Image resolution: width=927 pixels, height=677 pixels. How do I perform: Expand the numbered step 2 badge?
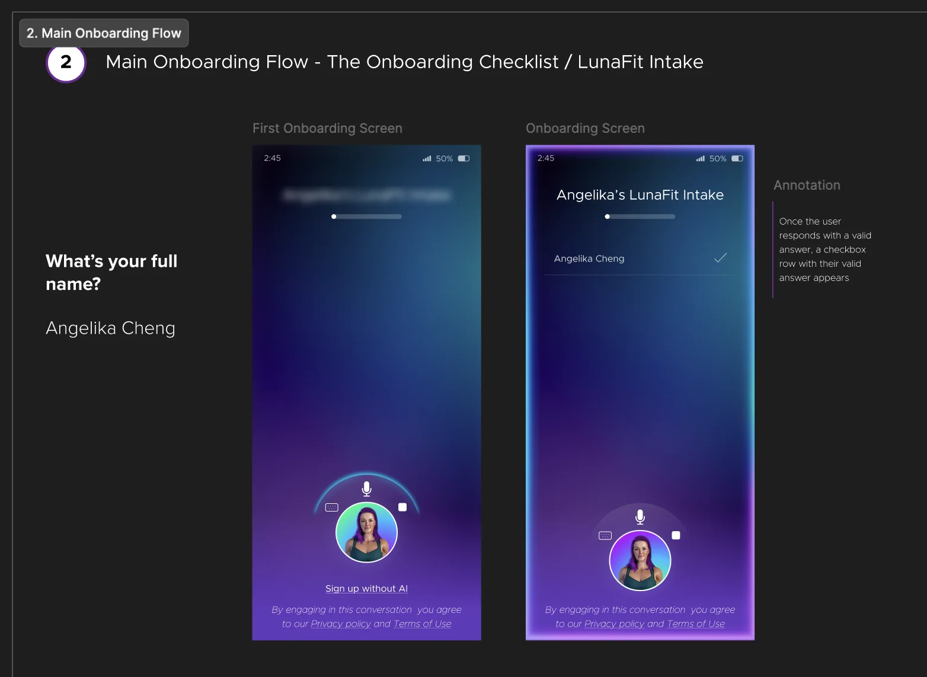point(66,62)
